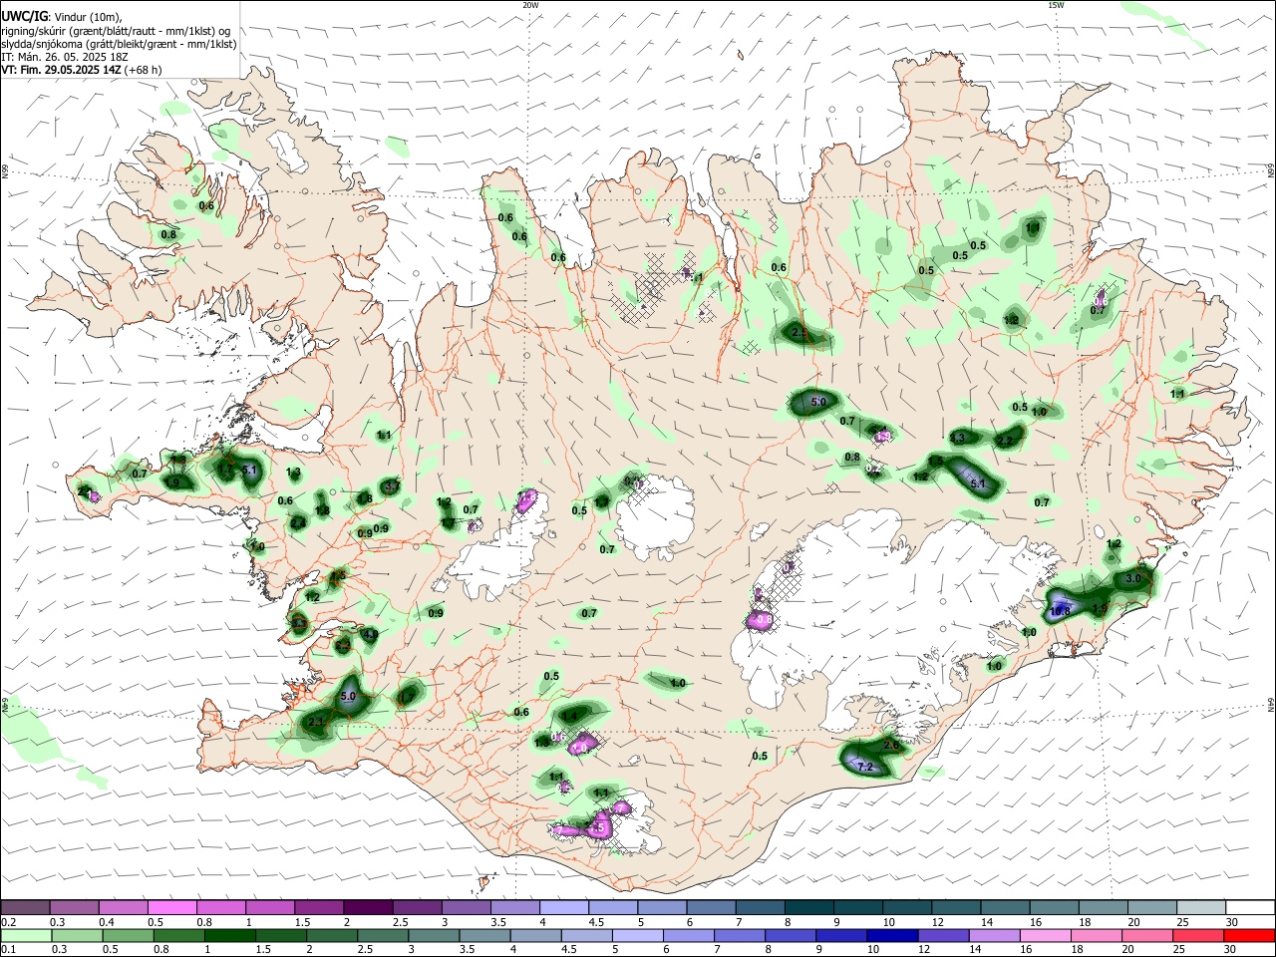The height and width of the screenshot is (957, 1276).
Task: Pick the top legend row swatch labeled 0.2
Action: click(x=24, y=907)
